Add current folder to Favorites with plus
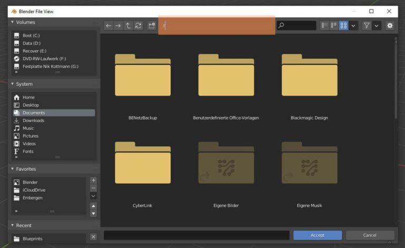The image size is (405, 248). 93,180
